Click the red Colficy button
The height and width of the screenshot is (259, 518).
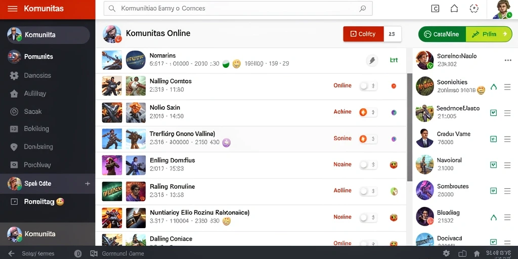tap(363, 34)
